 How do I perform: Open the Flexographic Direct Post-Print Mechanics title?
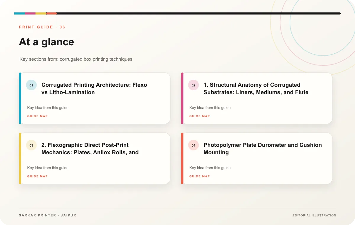(x=90, y=149)
